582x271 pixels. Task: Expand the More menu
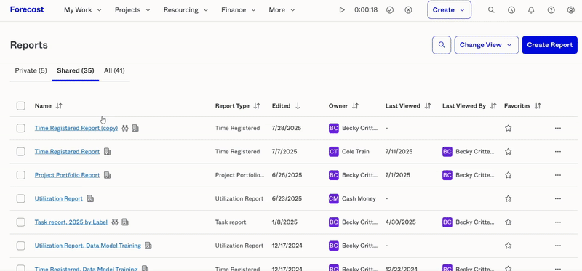point(282,10)
